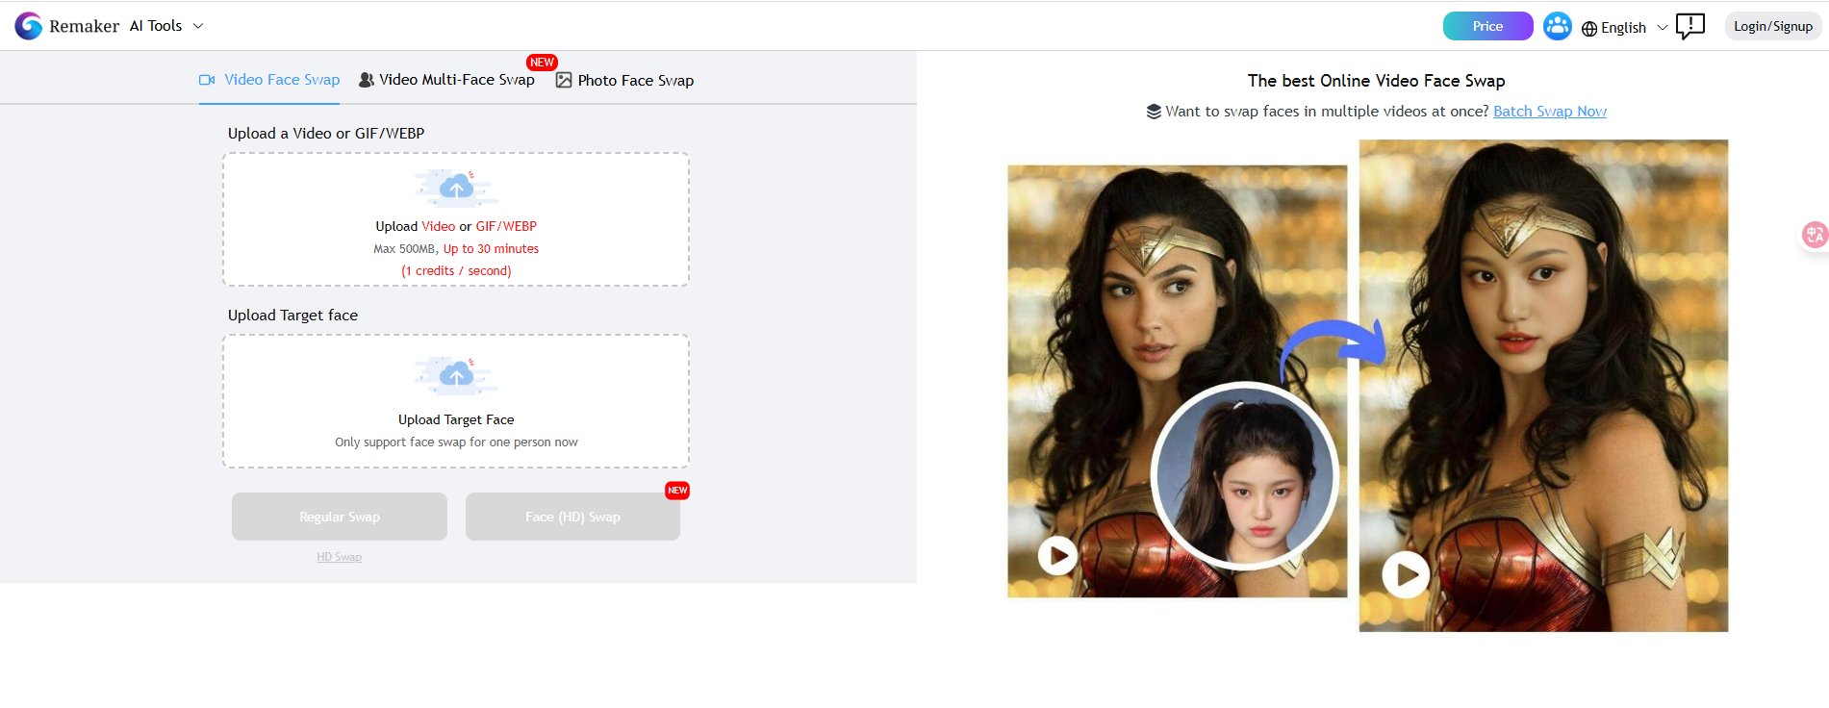This screenshot has width=1829, height=708.
Task: Click 'Only support face swap for one person now'
Action: point(456,442)
